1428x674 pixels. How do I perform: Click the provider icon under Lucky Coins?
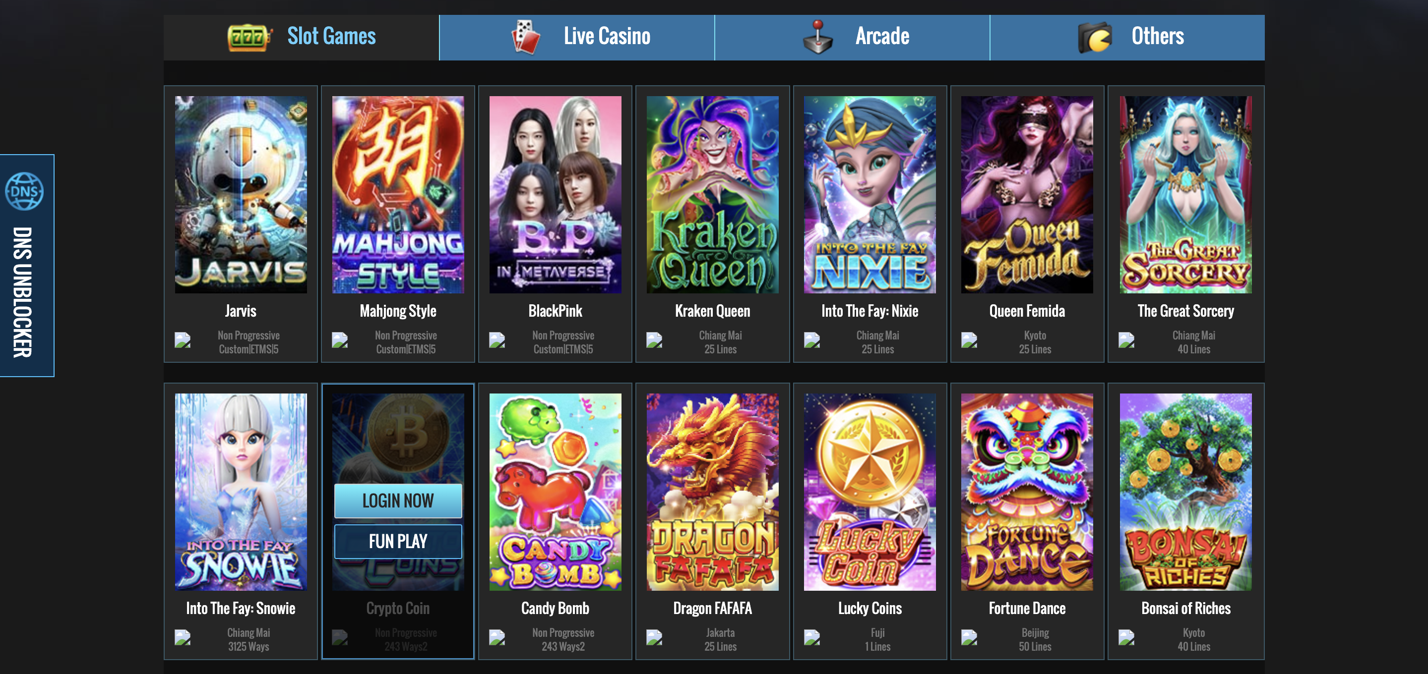click(x=812, y=637)
